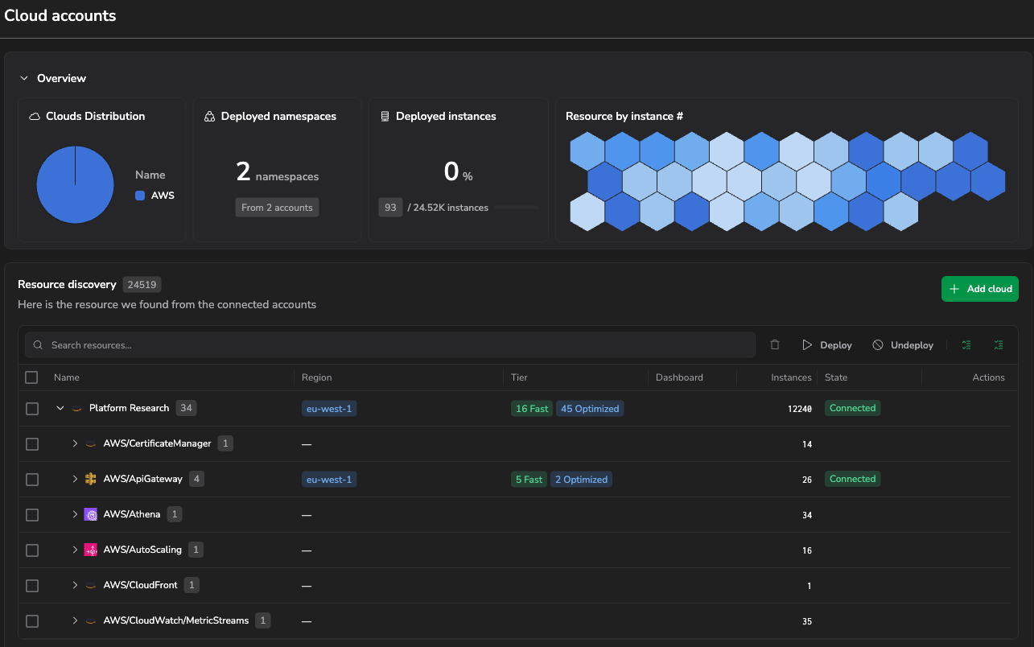The height and width of the screenshot is (647, 1034).
Task: Click the cloud icon beside Clouds Distribution
Action: point(35,117)
